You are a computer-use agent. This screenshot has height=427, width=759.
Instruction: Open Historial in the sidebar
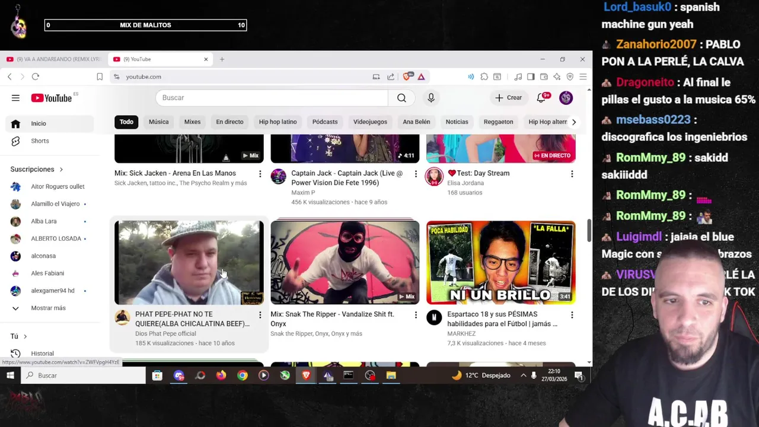coord(50,353)
